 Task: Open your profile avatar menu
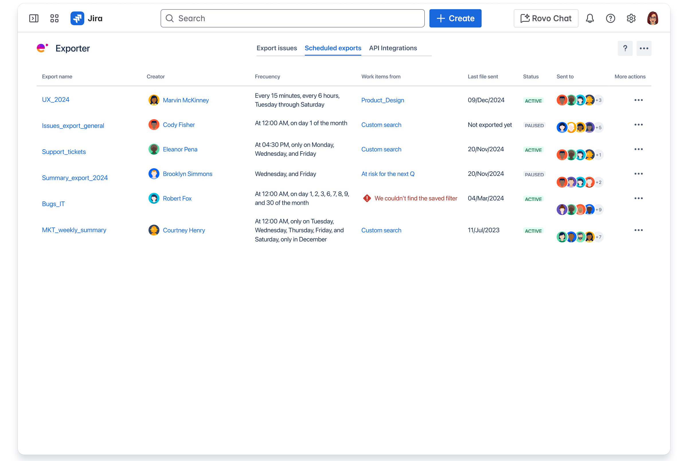(x=653, y=18)
